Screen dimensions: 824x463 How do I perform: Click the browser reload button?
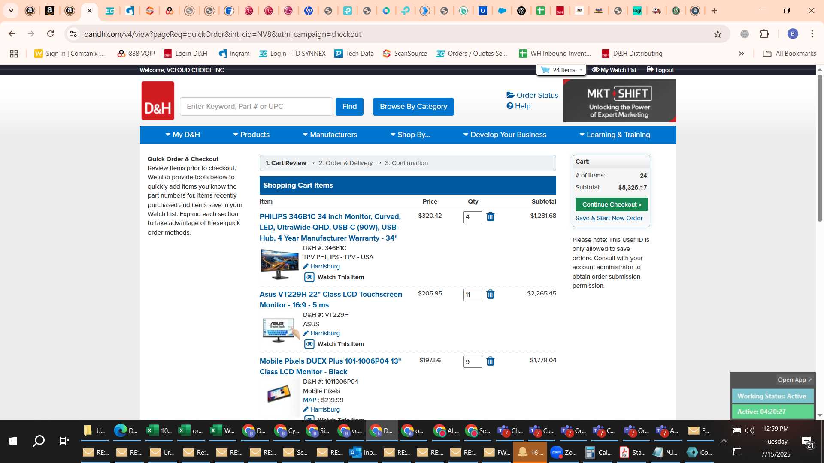coord(50,34)
